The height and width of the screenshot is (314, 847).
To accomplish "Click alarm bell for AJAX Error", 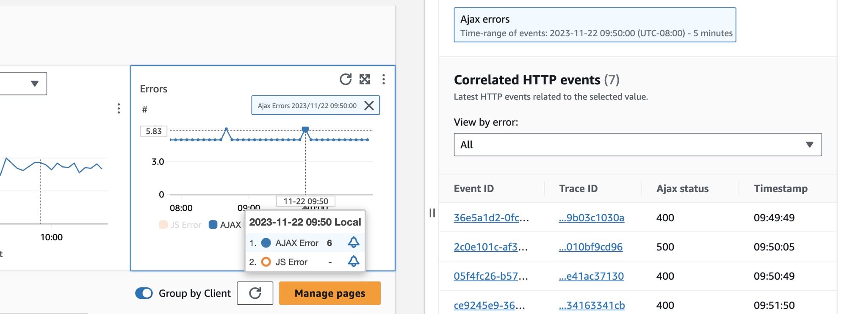I will pos(353,242).
